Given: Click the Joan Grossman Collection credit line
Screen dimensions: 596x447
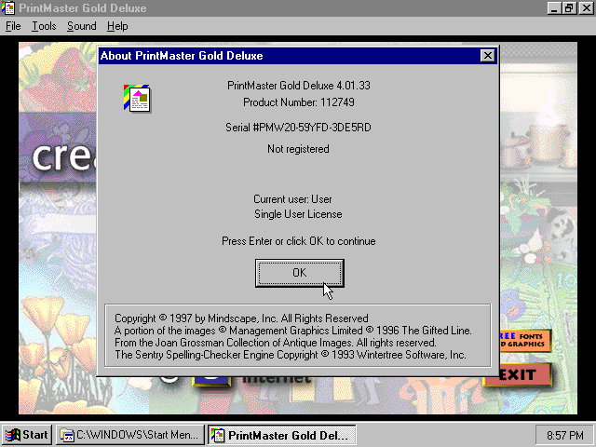Looking at the screenshot, I should point(276,343).
